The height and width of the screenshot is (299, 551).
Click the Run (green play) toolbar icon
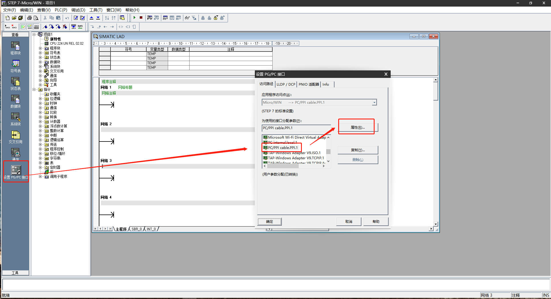(x=134, y=18)
